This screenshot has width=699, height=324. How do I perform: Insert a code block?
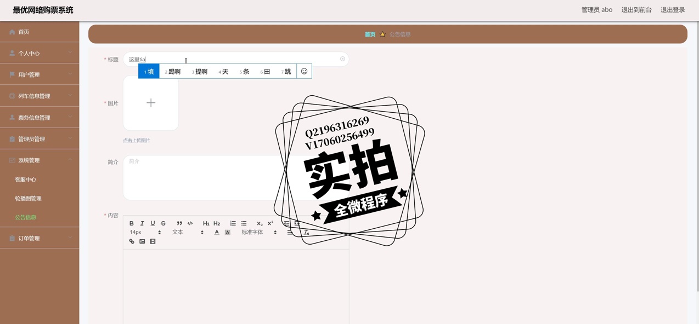tap(190, 223)
